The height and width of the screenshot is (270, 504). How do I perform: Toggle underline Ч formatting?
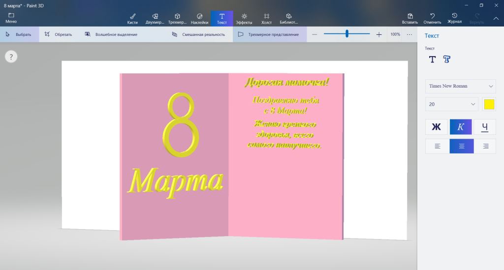485,127
